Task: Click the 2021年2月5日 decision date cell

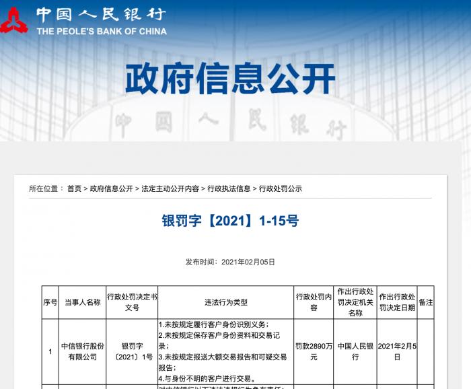Action: click(397, 351)
